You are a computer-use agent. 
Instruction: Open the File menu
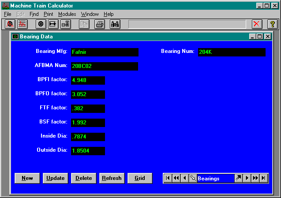pyautogui.click(x=7, y=14)
